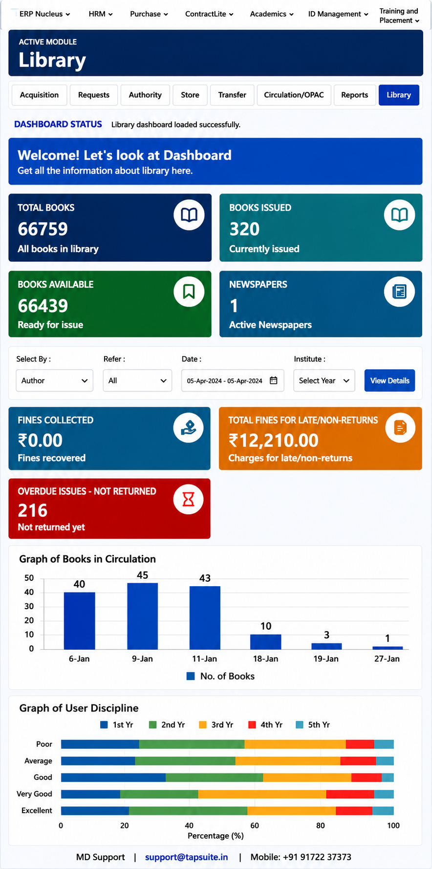Click the Fines Collected amount ₹0.00
This screenshot has height=869, width=432.
[x=40, y=441]
